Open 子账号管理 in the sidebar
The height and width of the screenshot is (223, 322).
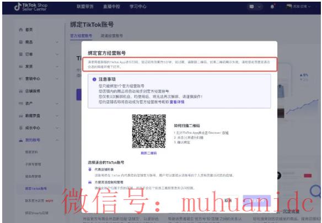(33, 164)
